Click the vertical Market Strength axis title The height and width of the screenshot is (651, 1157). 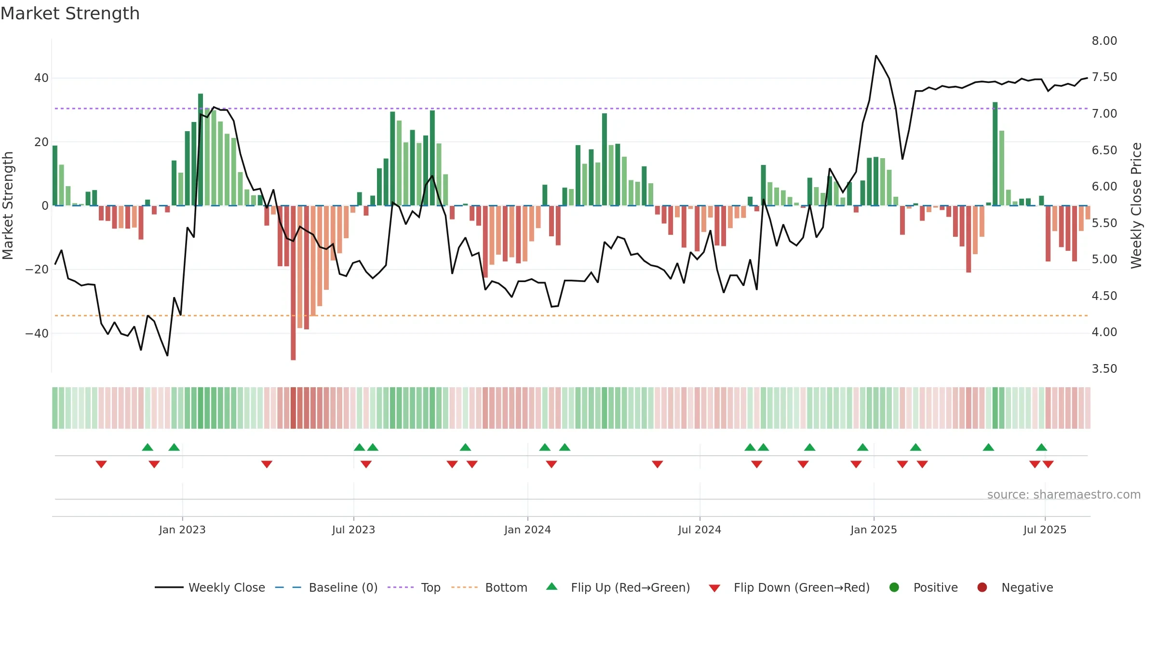8,205
